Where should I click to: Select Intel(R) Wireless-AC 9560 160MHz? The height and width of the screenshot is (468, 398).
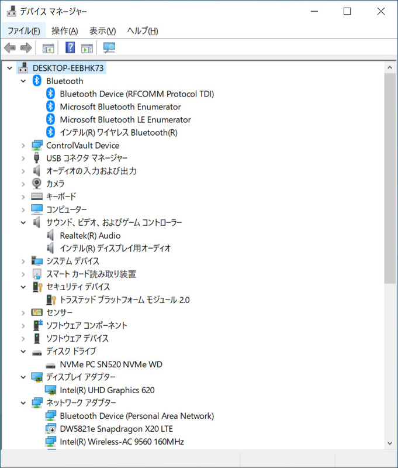coord(122,442)
